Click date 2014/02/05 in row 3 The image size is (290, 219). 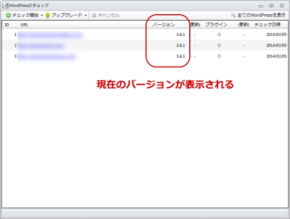276,56
